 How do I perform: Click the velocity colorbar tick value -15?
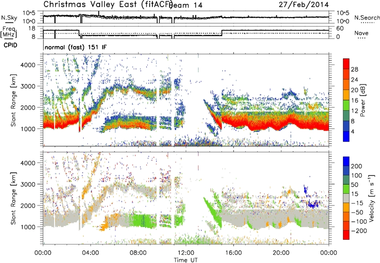[357, 203]
